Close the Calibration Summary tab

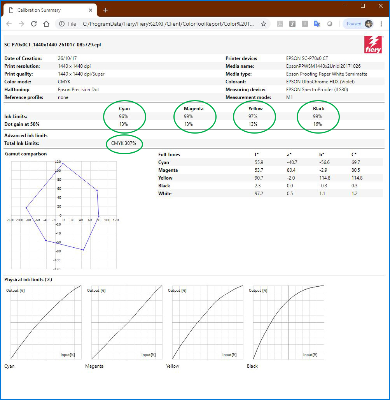[x=91, y=10]
